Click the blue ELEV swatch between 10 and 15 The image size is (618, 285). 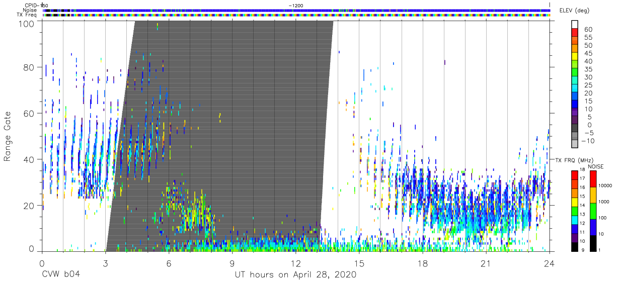coord(575,105)
